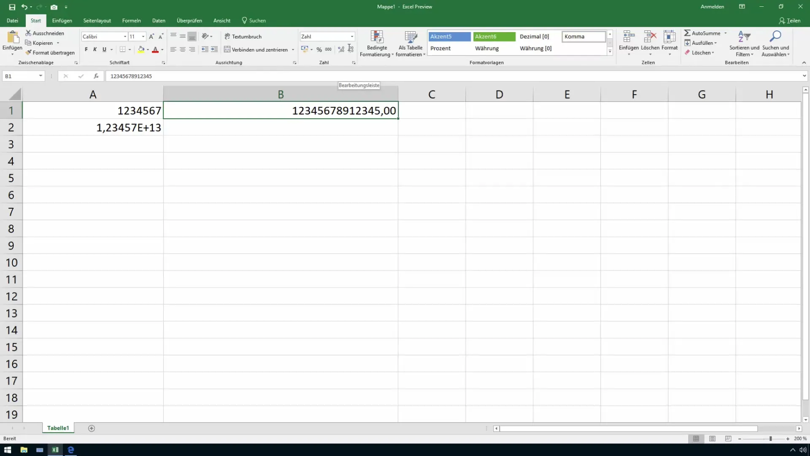Click Format cells icon in Zellen group

coord(670,37)
